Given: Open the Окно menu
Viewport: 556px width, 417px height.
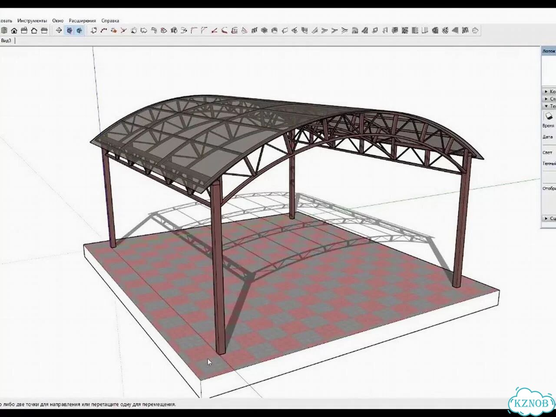Looking at the screenshot, I should tap(58, 20).
